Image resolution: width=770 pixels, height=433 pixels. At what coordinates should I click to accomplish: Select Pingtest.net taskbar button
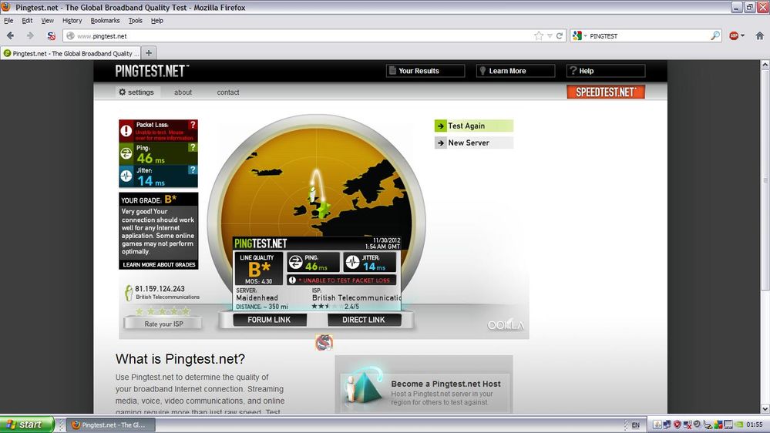click(x=110, y=425)
